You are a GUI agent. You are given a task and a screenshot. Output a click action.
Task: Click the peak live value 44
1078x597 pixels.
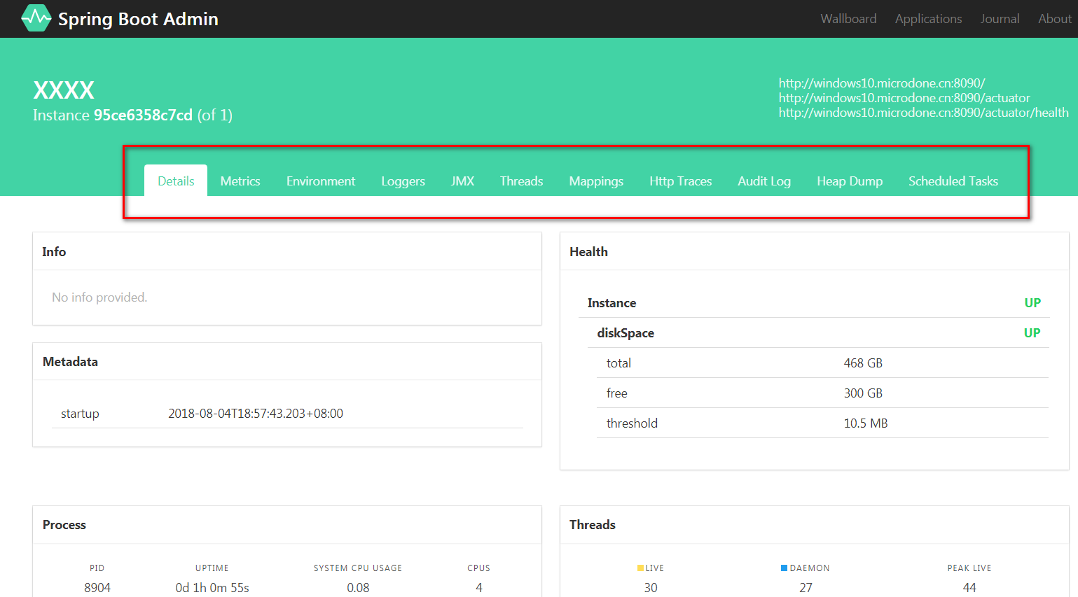point(969,587)
